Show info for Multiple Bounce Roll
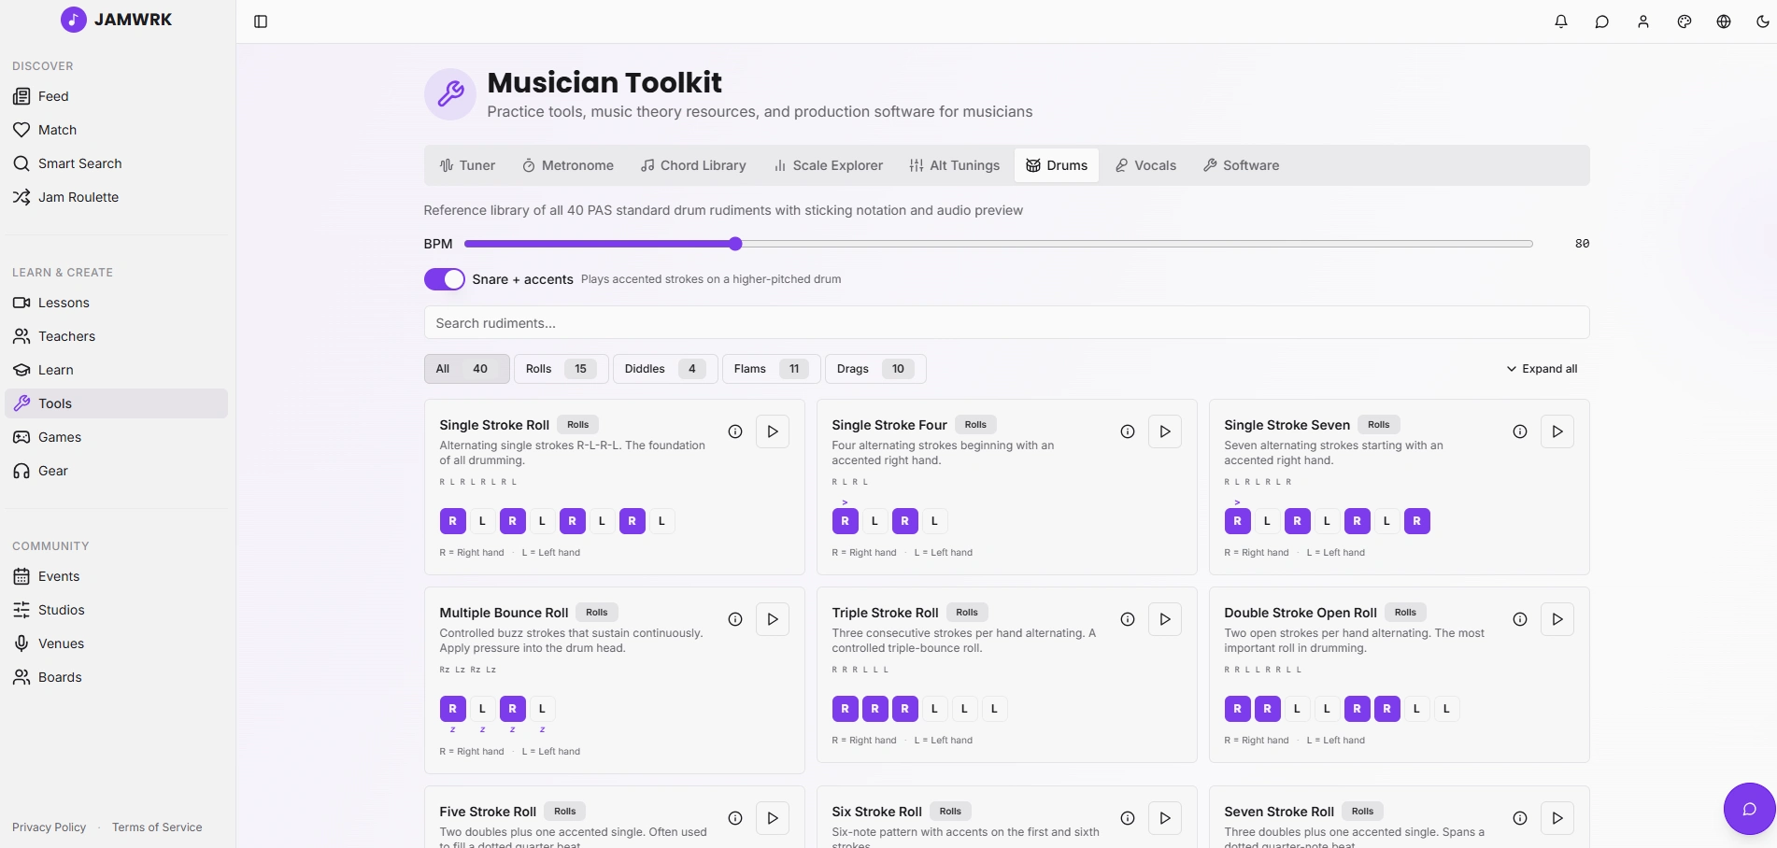Screen dimensions: 1777x848 [x=735, y=619]
